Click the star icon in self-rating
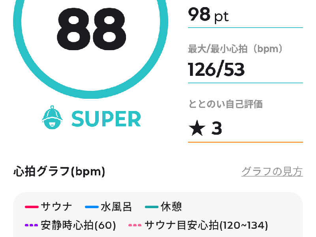The image size is (316, 237). (x=197, y=128)
